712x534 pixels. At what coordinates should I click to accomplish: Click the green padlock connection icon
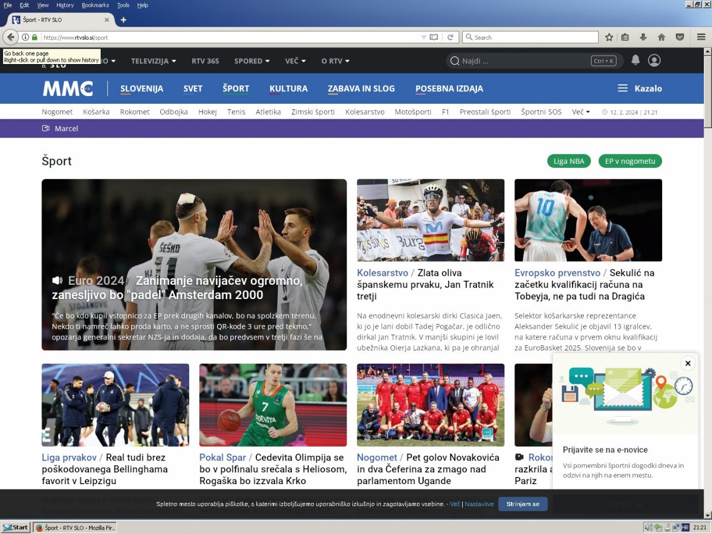click(x=34, y=37)
